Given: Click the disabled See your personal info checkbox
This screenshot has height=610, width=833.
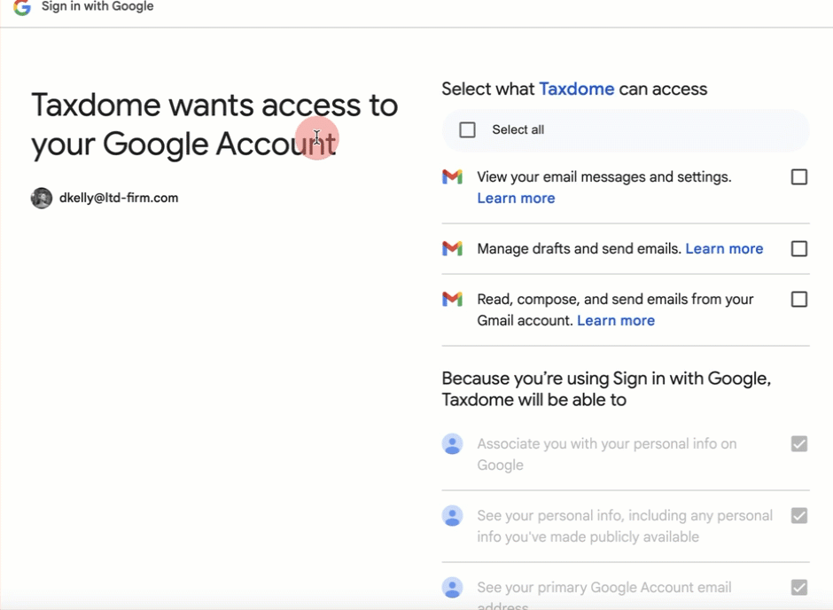Looking at the screenshot, I should [x=798, y=516].
